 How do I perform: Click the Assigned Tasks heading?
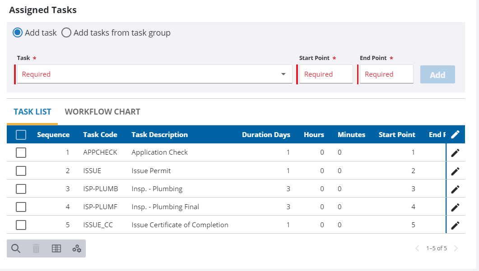pos(43,10)
